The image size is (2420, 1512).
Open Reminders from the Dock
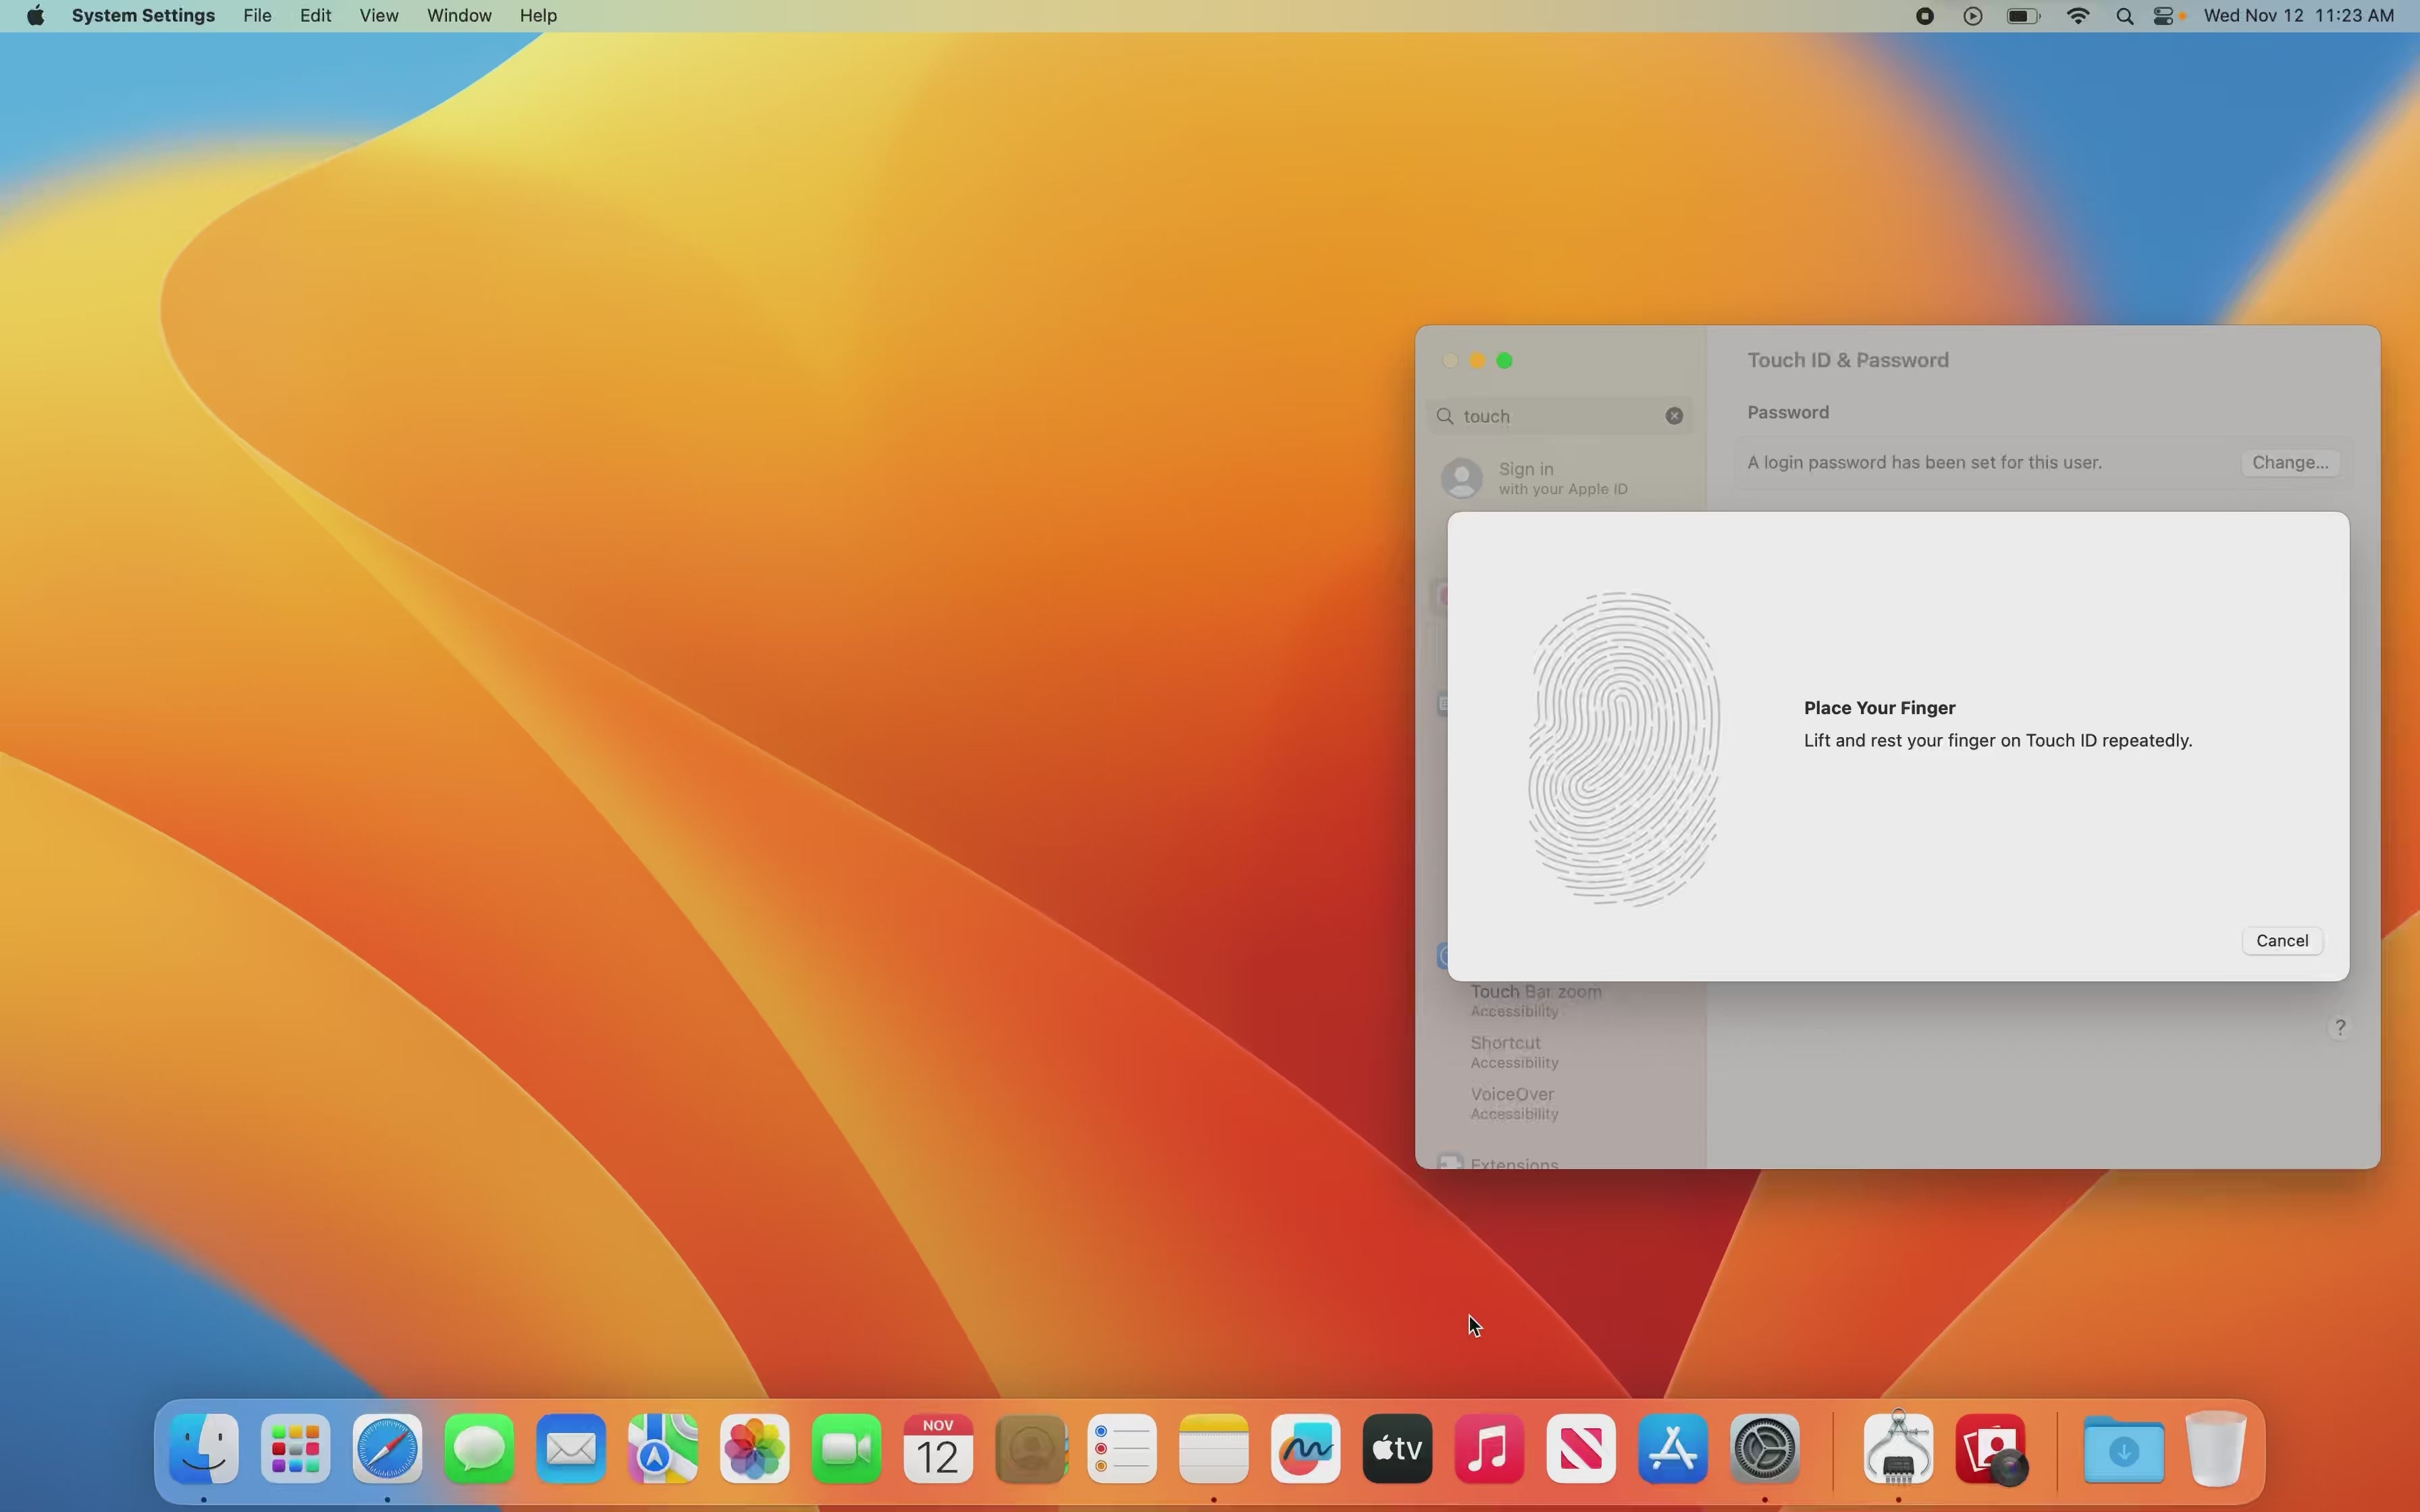pos(1122,1448)
